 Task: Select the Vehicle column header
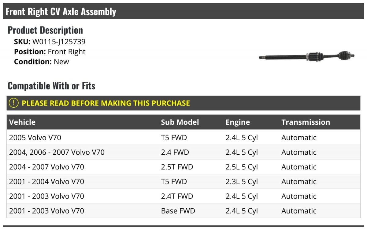[22, 122]
